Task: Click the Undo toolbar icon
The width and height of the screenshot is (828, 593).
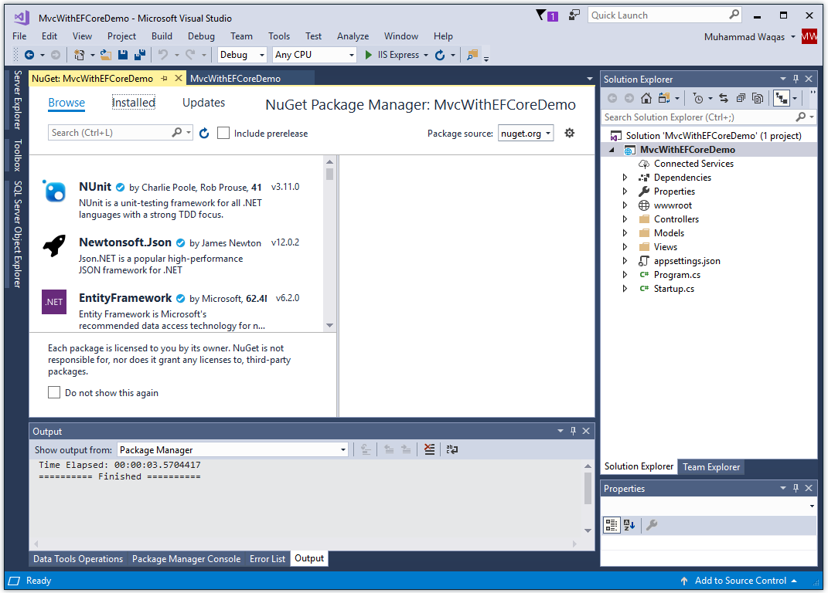Action: tap(163, 55)
